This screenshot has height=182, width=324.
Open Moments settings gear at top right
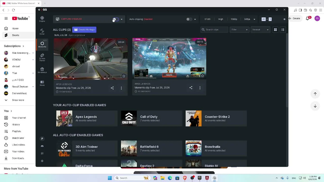click(284, 19)
